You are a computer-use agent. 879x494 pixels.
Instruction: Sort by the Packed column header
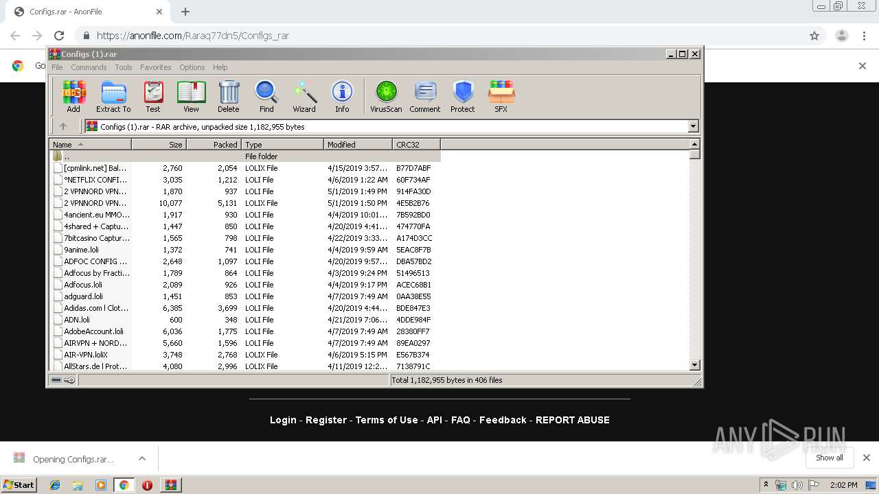coord(214,144)
